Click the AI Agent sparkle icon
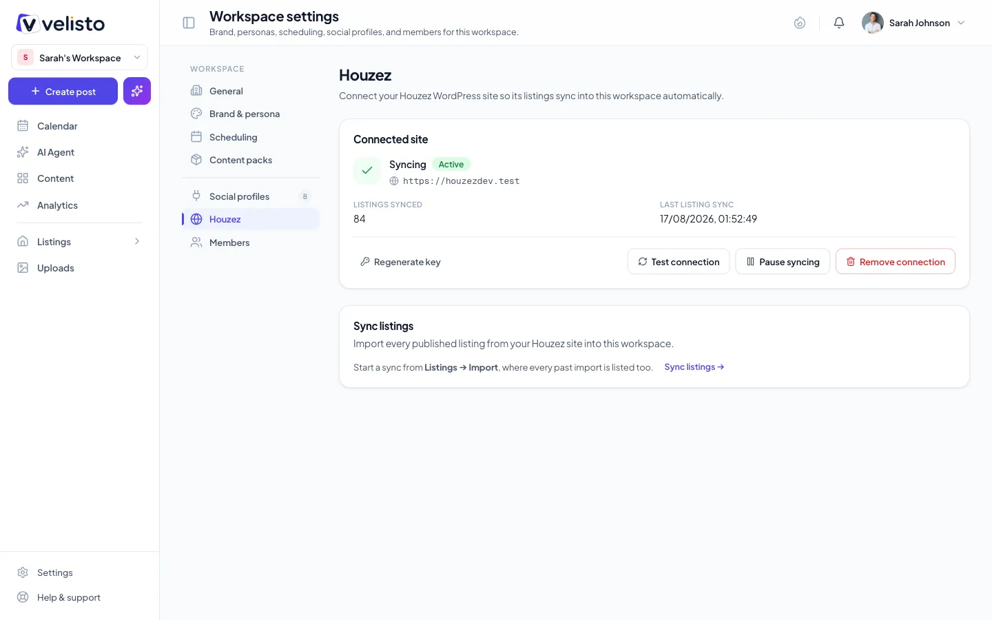 coord(23,152)
